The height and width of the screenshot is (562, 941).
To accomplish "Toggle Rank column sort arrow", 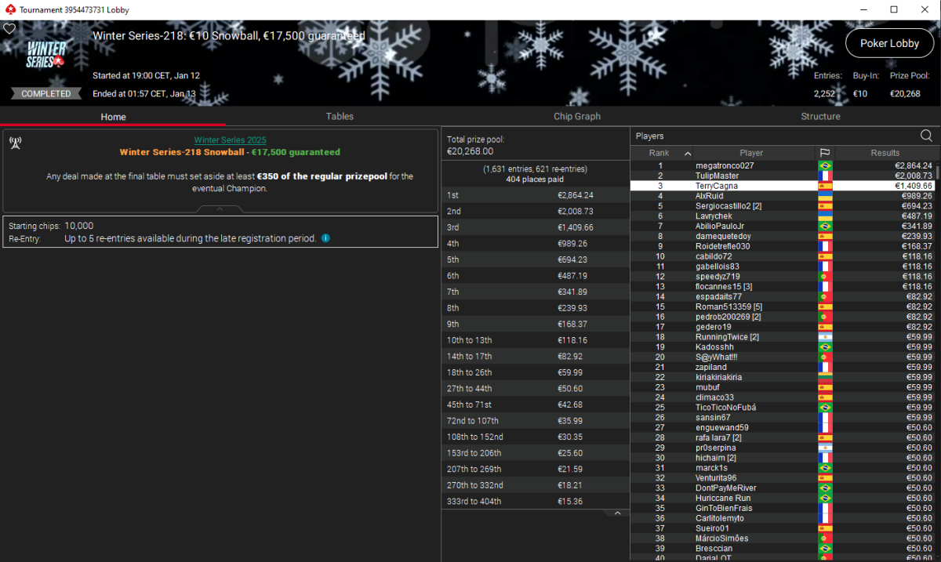I will click(x=688, y=154).
